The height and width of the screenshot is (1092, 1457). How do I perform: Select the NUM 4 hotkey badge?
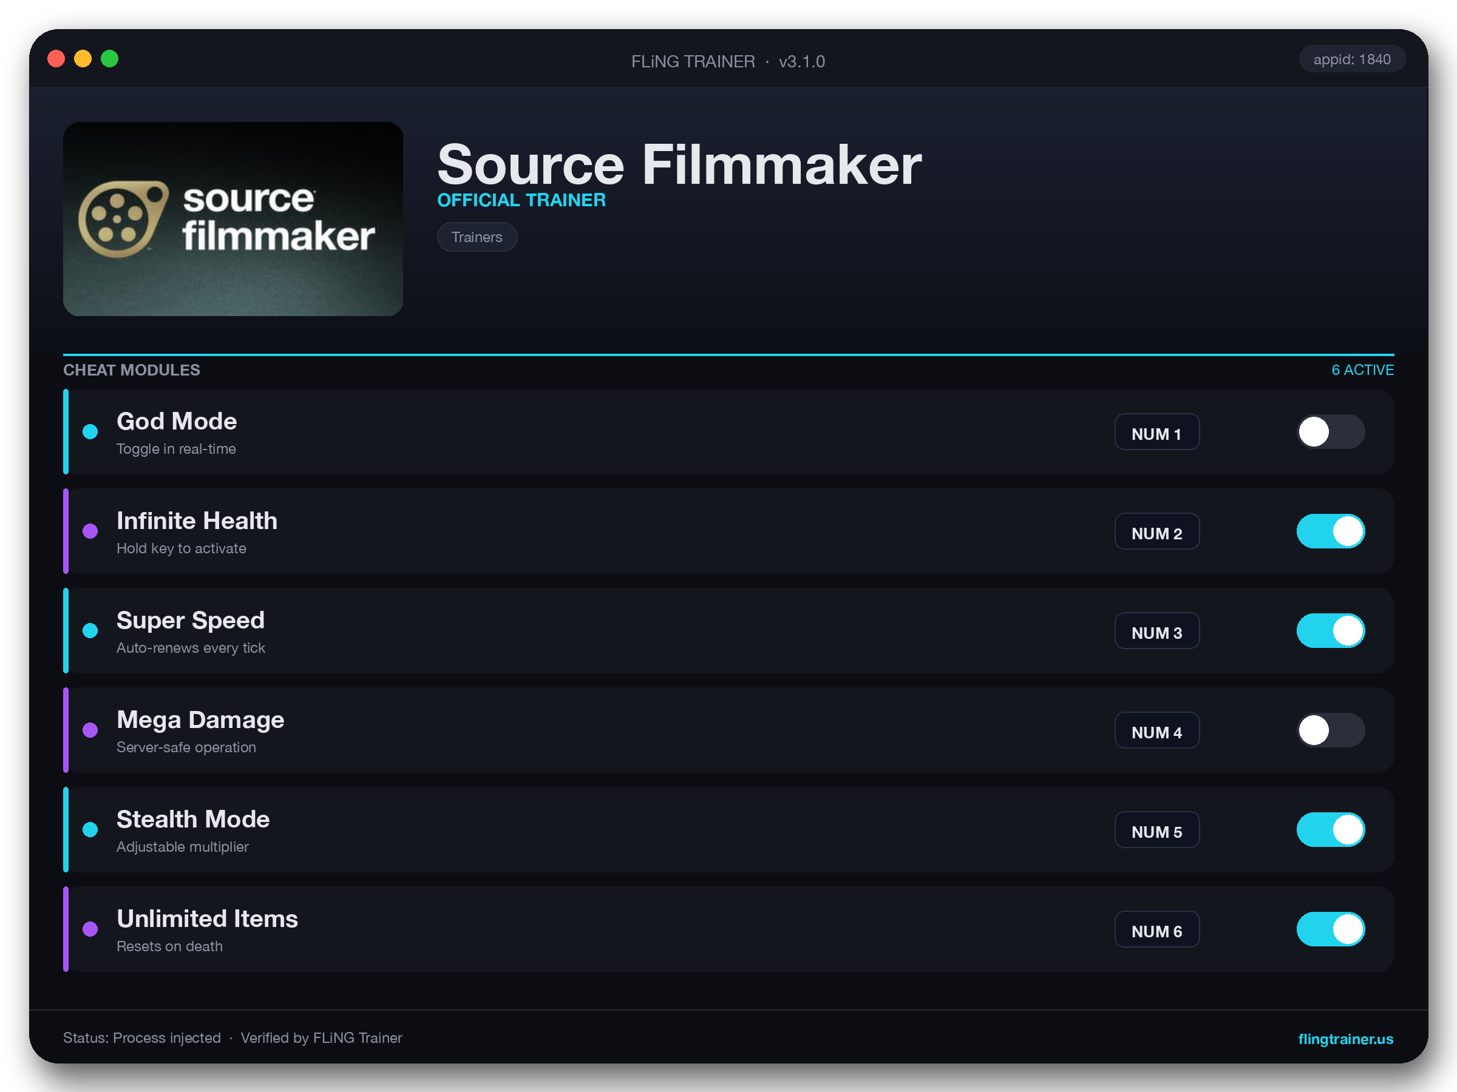(x=1156, y=730)
